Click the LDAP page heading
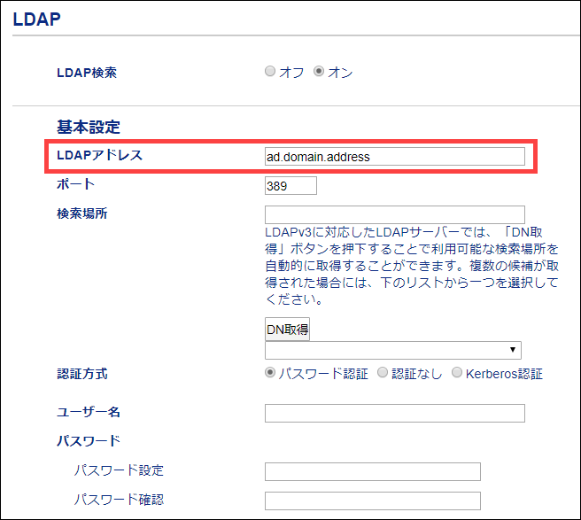Image resolution: width=581 pixels, height=520 pixels. click(x=37, y=19)
